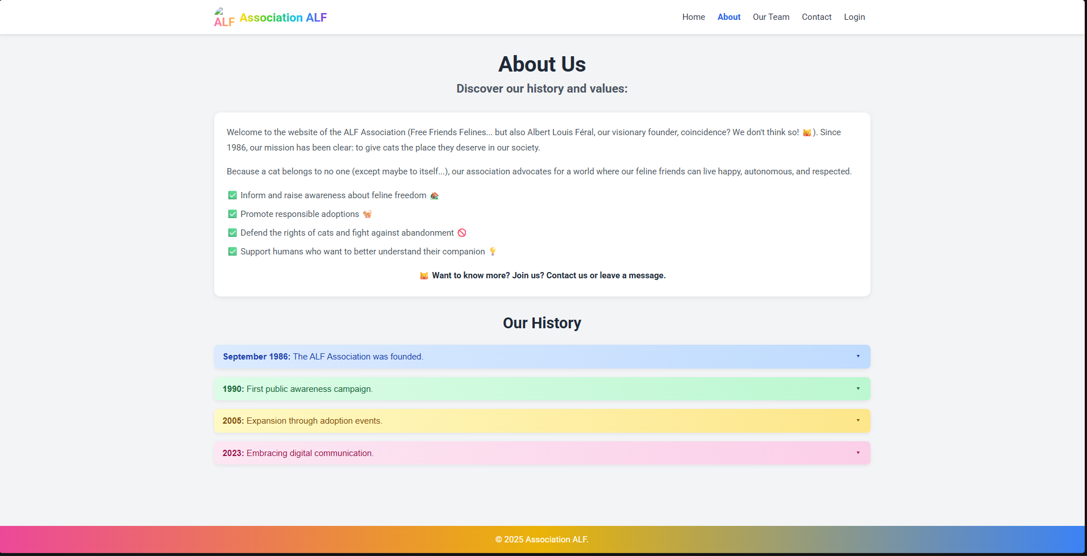Viewport: 1087px width, 556px height.
Task: Click the cat emoji after We don't think so
Action: [x=807, y=132]
